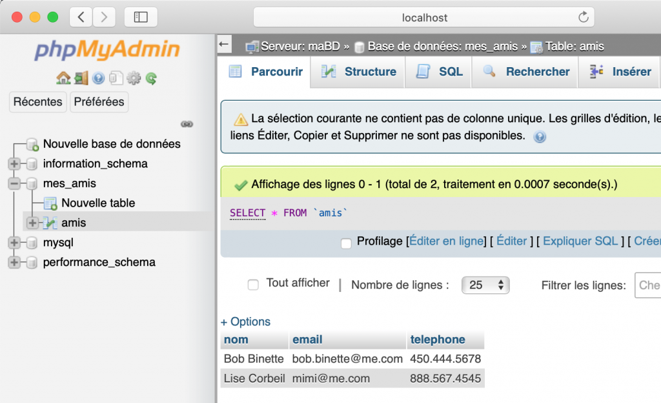661x403 pixels.
Task: Click the chain link icon in sidebar
Action: point(187,124)
